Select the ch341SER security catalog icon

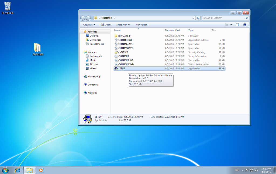click(116, 52)
